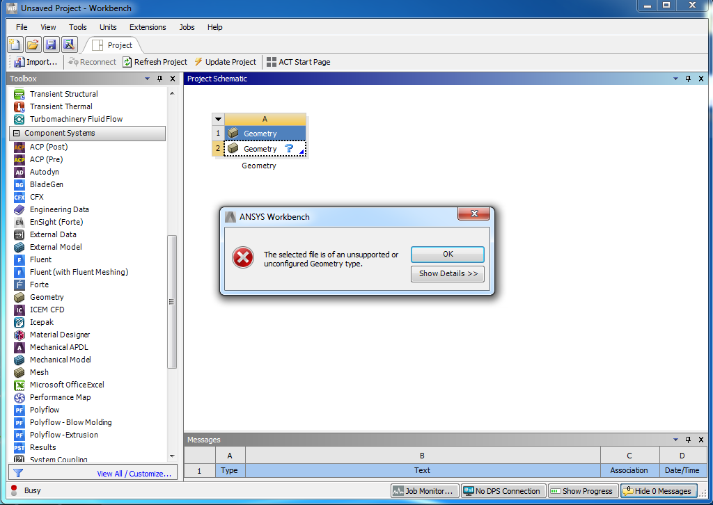Click the Engineering Data book icon

click(x=19, y=210)
